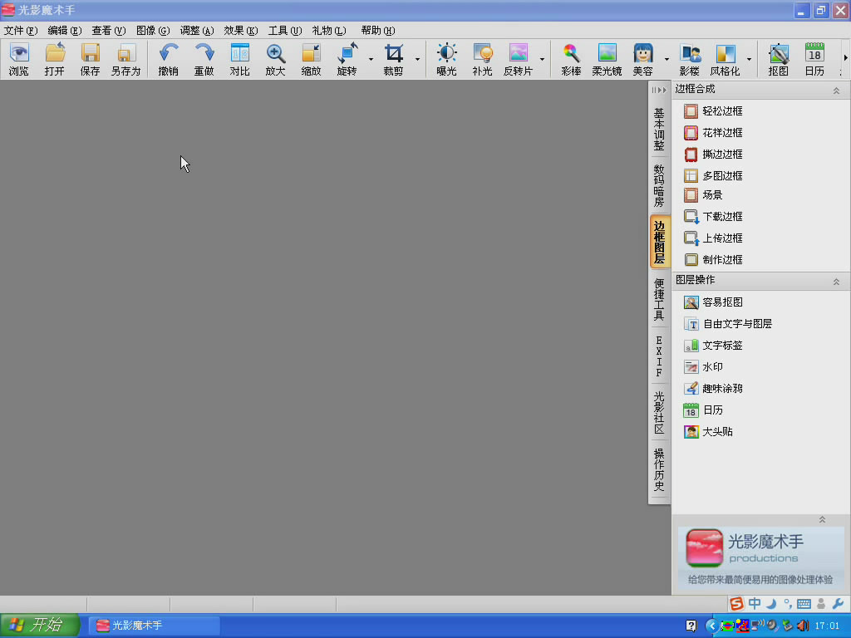Screen dimensions: 851x638
Task: Click the 旋转 (rotate) icon
Action: 347,59
